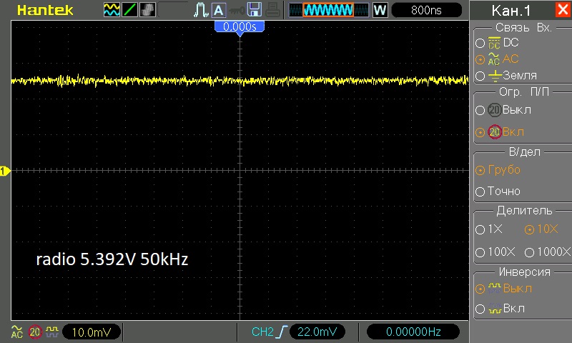Click the 0.00000Hz frequency counter readout
Screen dimensions: 572x343
point(413,332)
